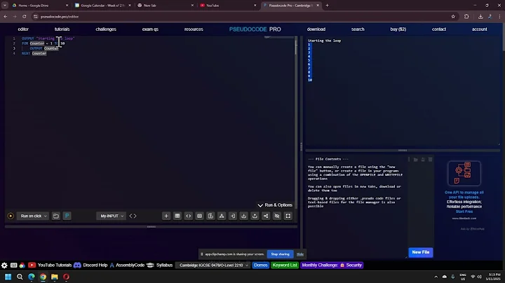This screenshot has width=505, height=283.
Task: Run the code with the play icon
Action: point(11,216)
